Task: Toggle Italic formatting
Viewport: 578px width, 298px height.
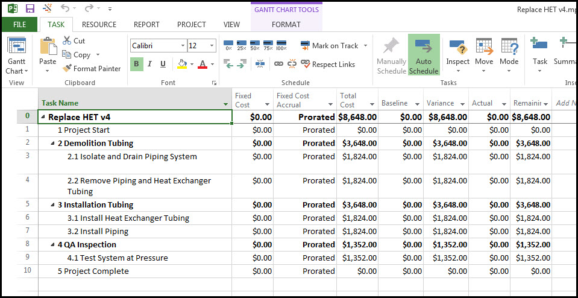Action: 149,64
